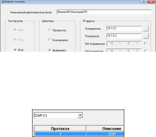Open browse button next to Получатель
Viewport: 156px width, 137px height.
click(146, 36)
